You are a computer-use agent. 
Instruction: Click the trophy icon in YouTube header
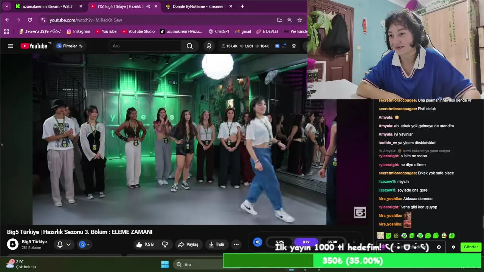click(x=294, y=46)
